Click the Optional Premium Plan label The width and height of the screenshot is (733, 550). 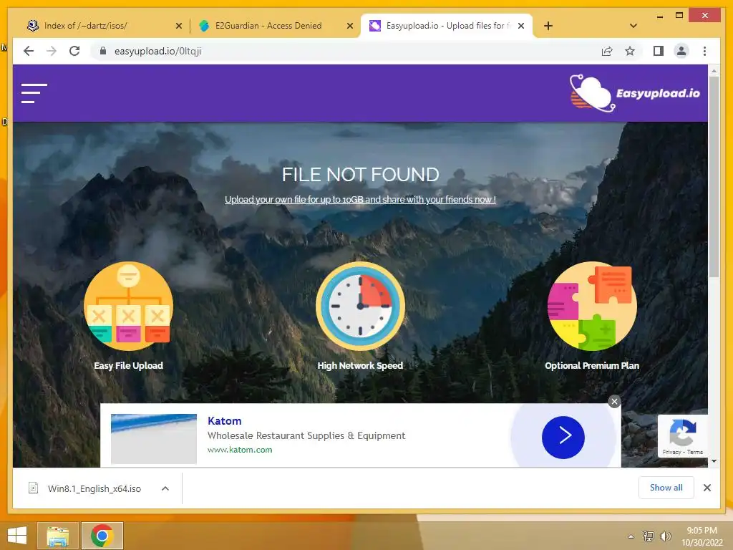pyautogui.click(x=592, y=366)
